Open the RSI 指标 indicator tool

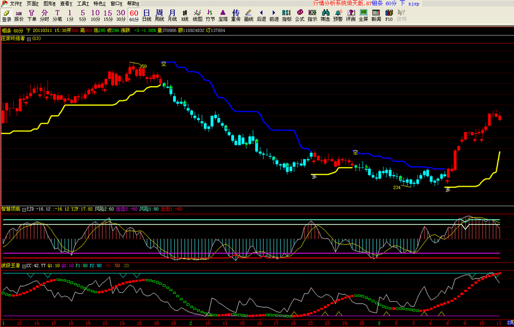286,15
